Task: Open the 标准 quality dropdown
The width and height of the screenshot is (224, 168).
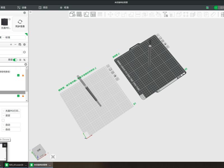Action: tap(14, 38)
